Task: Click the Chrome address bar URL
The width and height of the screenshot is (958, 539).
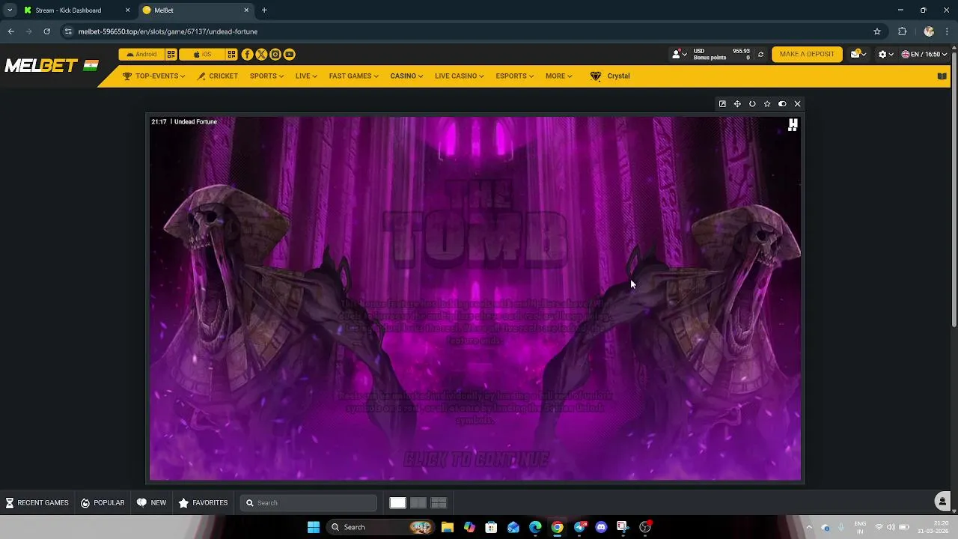Action: (x=168, y=31)
